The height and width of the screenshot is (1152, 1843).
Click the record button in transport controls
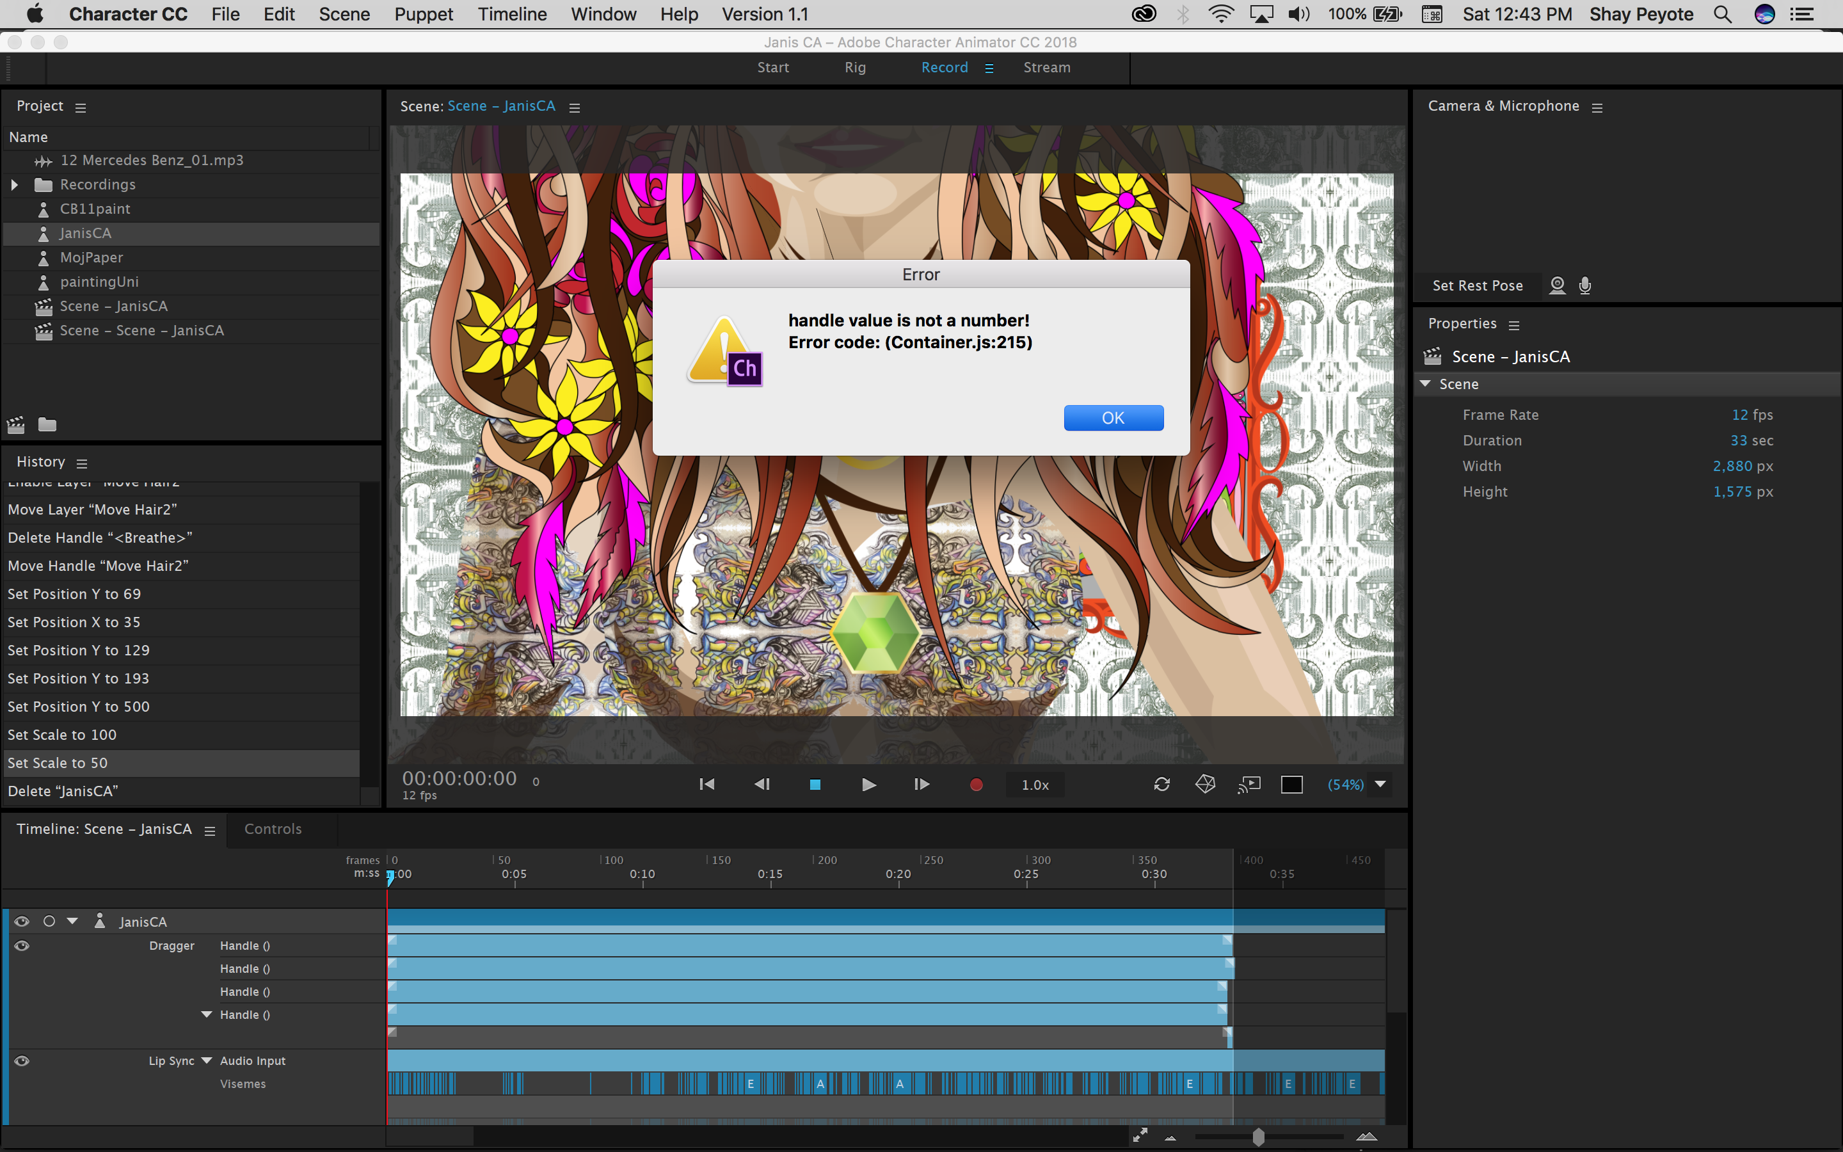975,785
